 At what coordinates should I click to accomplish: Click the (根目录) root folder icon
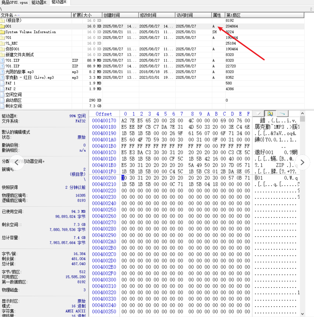point(2,20)
